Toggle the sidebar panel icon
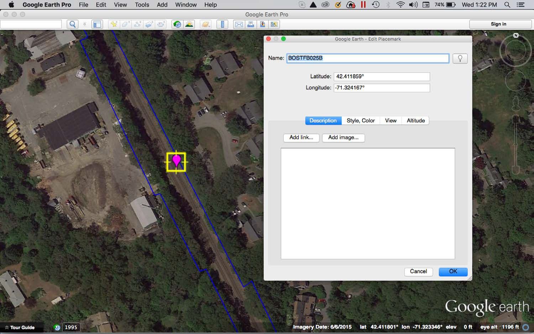Screen dimensions: 534x334 pos(97,24)
